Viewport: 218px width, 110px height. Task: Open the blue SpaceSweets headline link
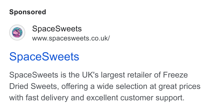point(44,57)
